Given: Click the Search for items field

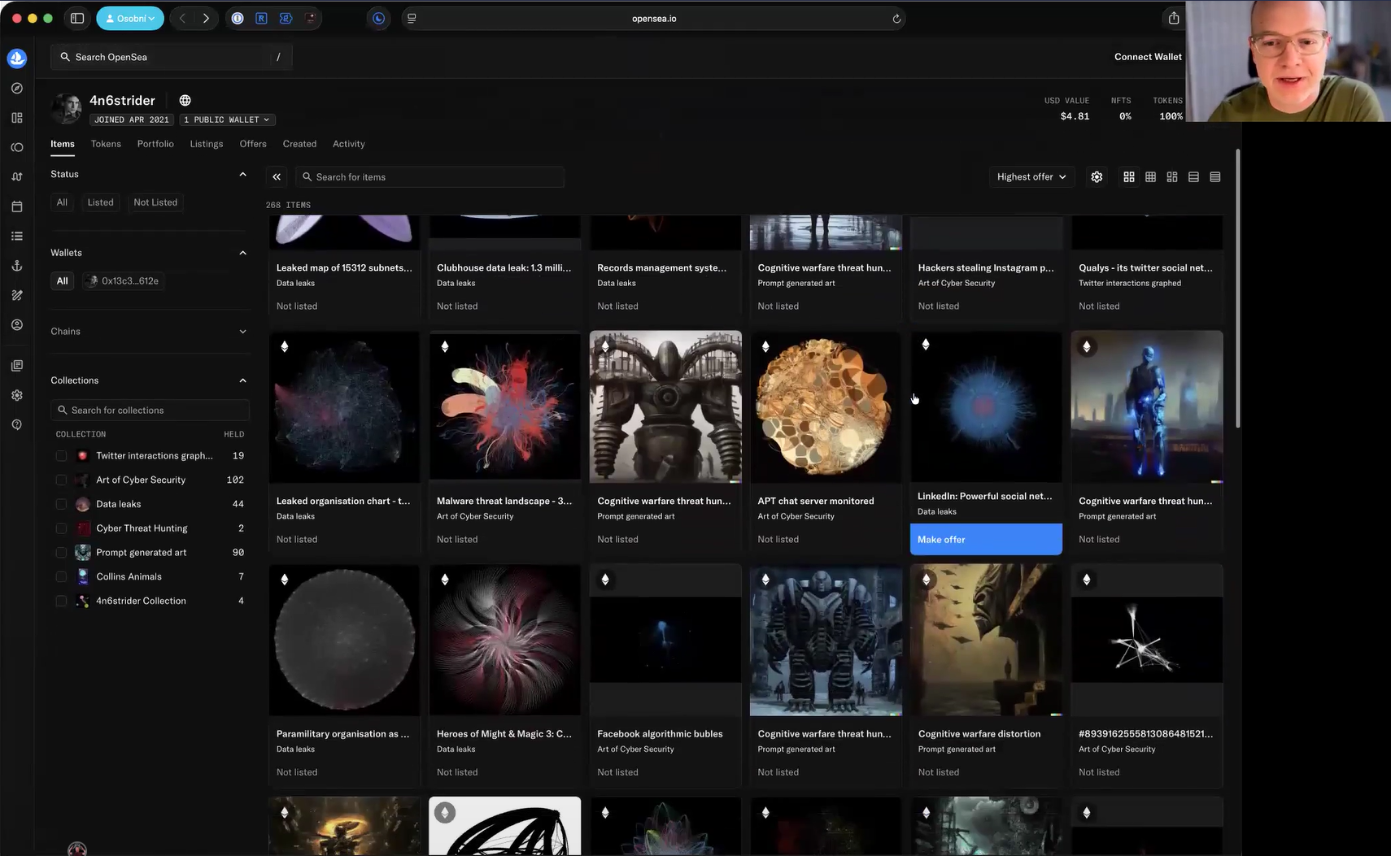Looking at the screenshot, I should coord(431,177).
